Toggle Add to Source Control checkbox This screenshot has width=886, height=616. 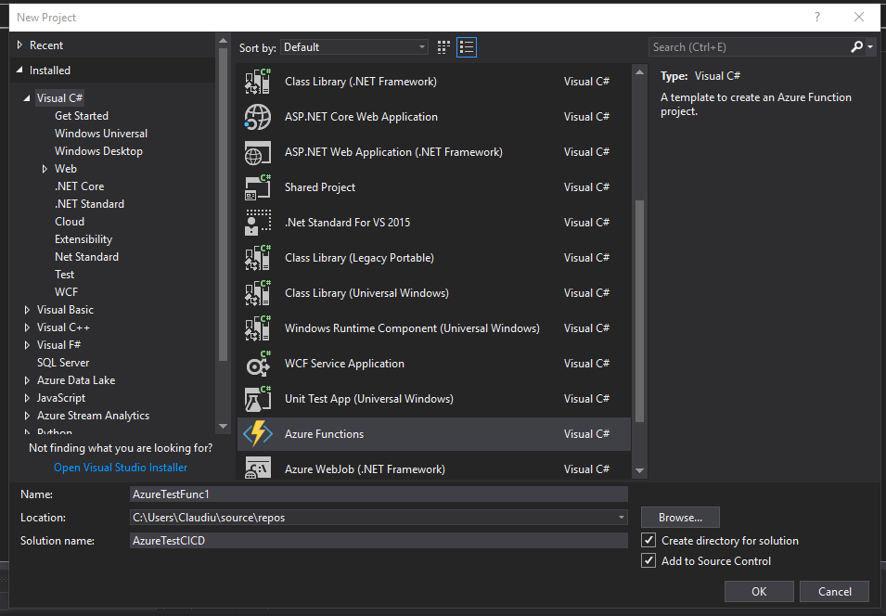(648, 560)
